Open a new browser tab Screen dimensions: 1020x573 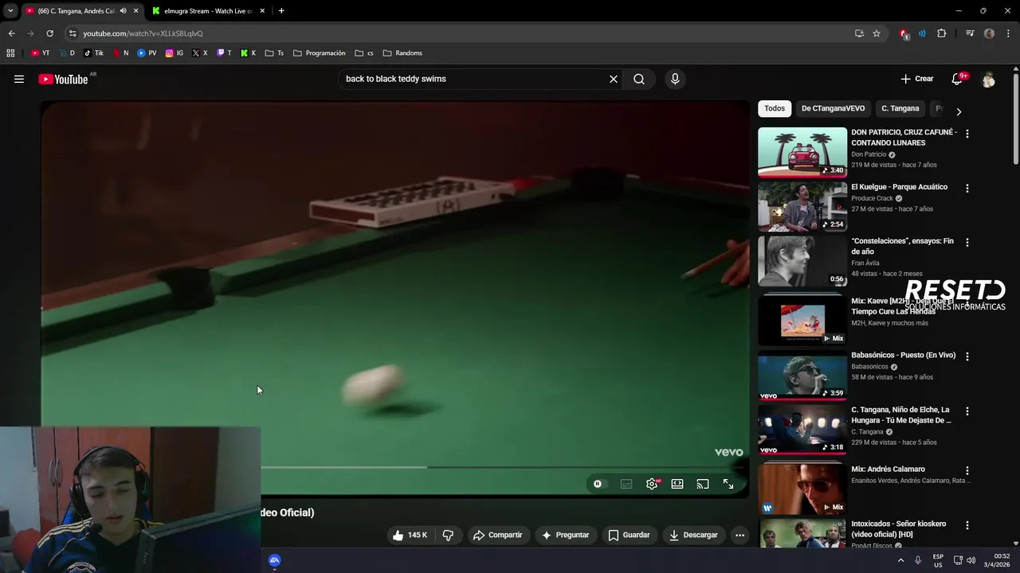[281, 11]
